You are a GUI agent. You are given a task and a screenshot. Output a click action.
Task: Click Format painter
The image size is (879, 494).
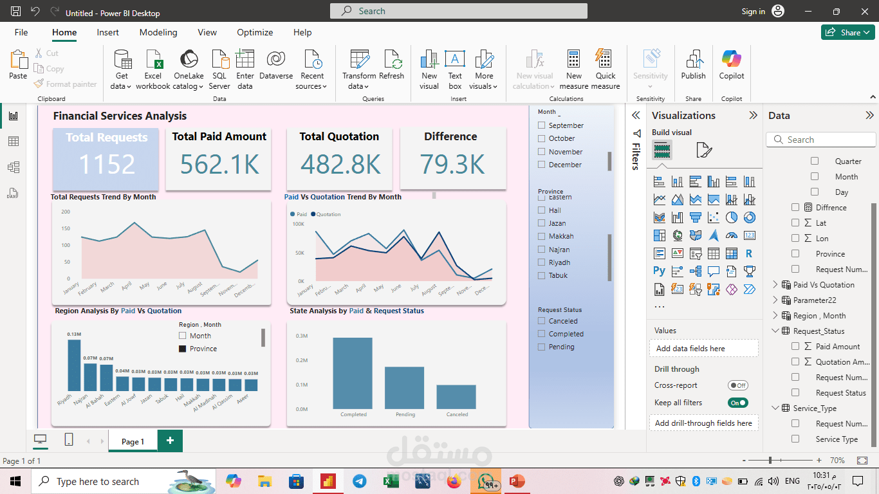(x=65, y=84)
